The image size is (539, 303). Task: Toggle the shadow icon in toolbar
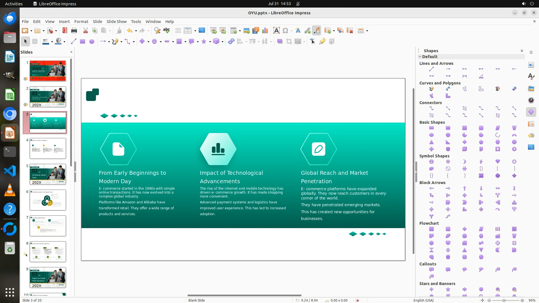click(x=280, y=42)
